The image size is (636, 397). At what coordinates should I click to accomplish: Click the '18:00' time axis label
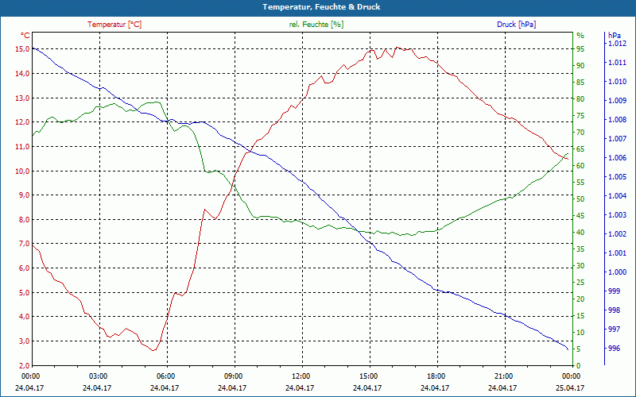click(435, 376)
